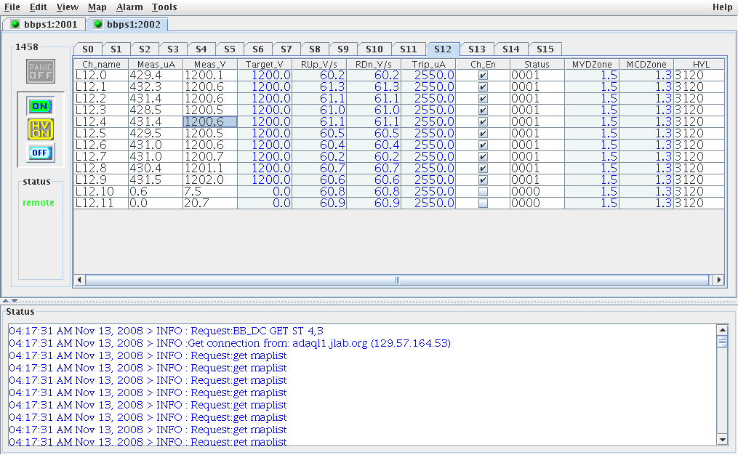
Task: Click the green remote status text
Action: (38, 203)
